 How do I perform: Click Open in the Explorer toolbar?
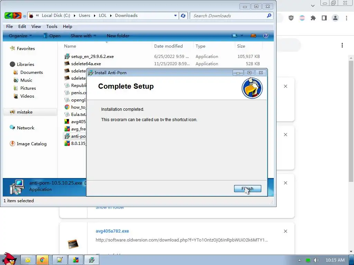[52, 36]
